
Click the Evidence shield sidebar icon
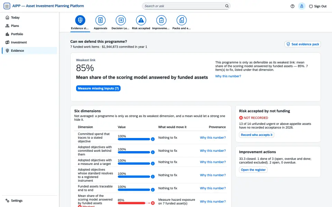pyautogui.click(x=7, y=50)
